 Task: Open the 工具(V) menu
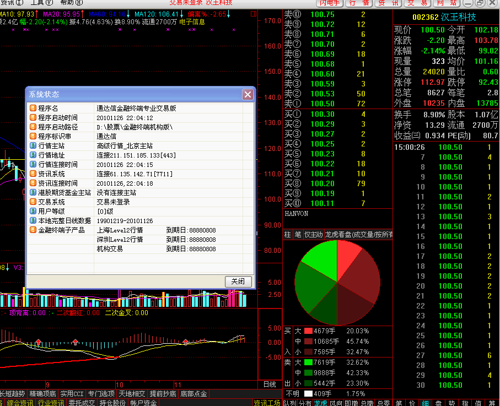click(x=41, y=3)
